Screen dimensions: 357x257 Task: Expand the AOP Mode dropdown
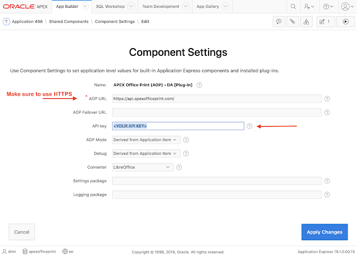pos(146,140)
